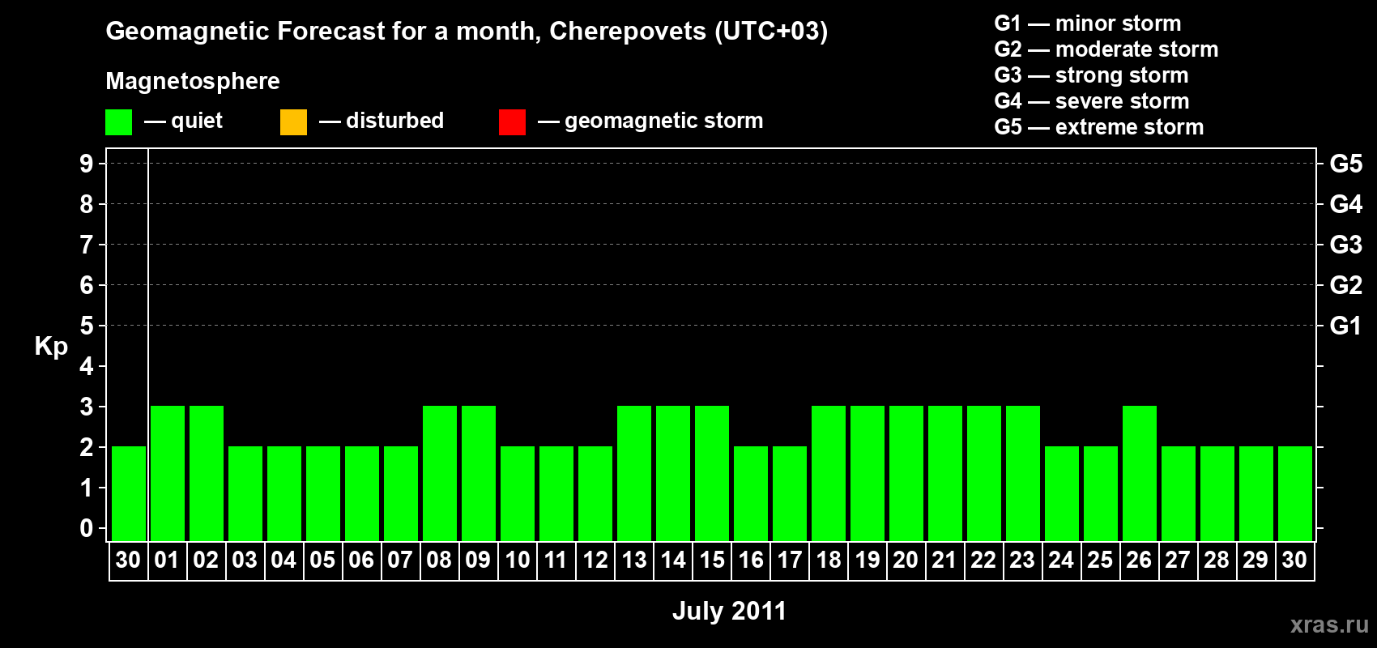Click the Kp value 0 on the left axis
This screenshot has height=648, width=1377.
point(87,528)
